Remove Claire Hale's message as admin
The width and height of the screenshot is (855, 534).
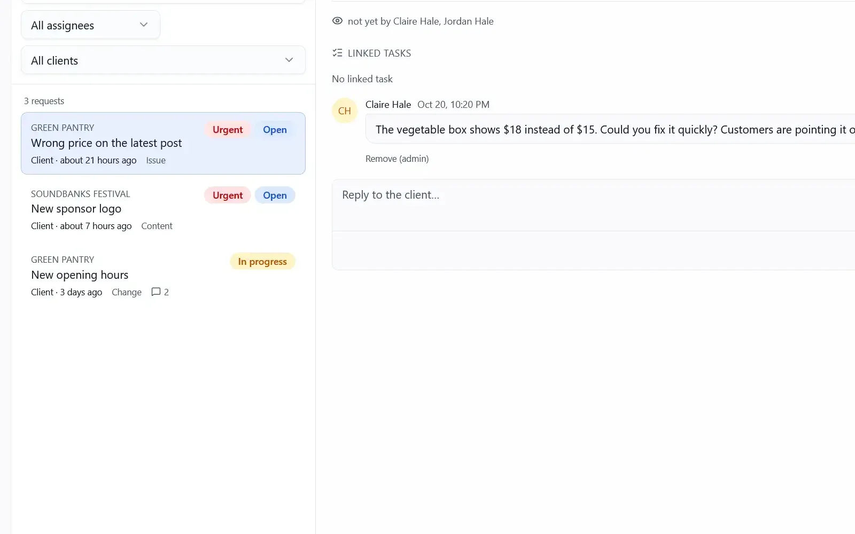(x=397, y=159)
